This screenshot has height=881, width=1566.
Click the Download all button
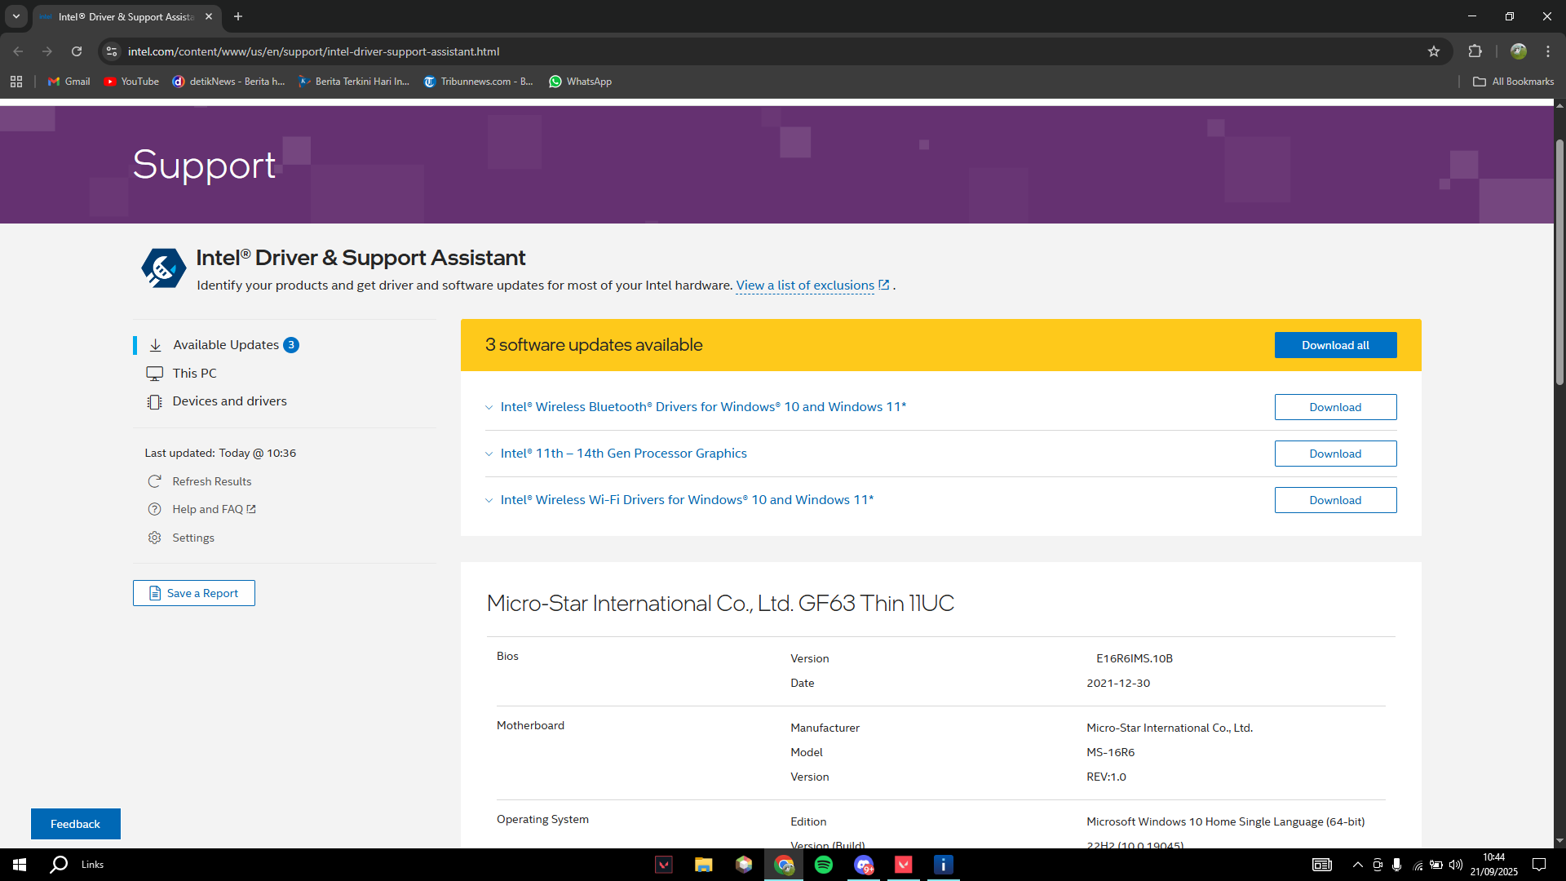[x=1335, y=345]
